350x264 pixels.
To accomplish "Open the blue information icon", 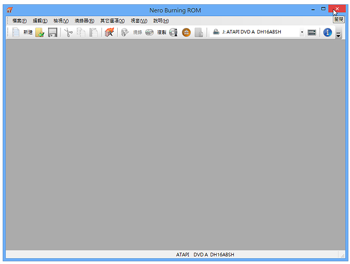I will click(327, 32).
